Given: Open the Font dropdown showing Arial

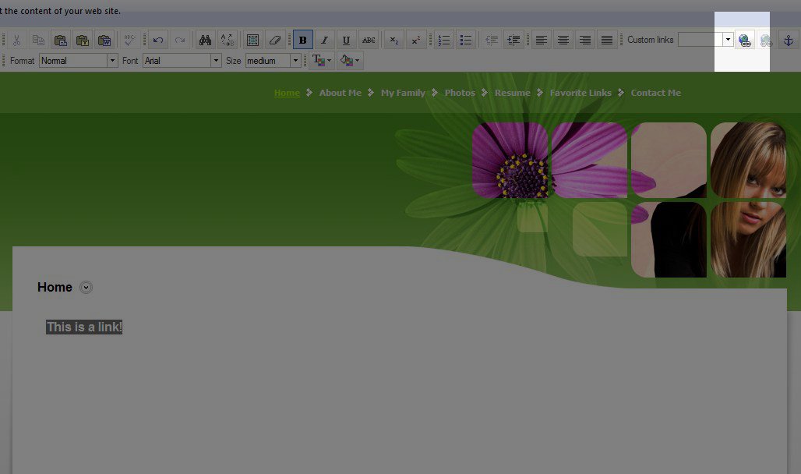Looking at the screenshot, I should pos(182,61).
